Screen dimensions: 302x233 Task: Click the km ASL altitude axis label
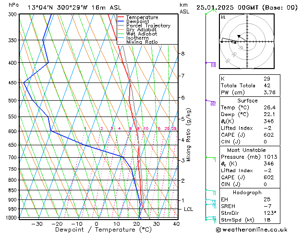point(184,8)
